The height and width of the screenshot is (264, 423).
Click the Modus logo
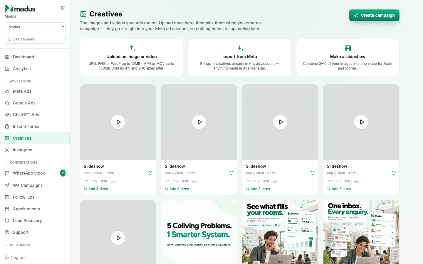(20, 9)
